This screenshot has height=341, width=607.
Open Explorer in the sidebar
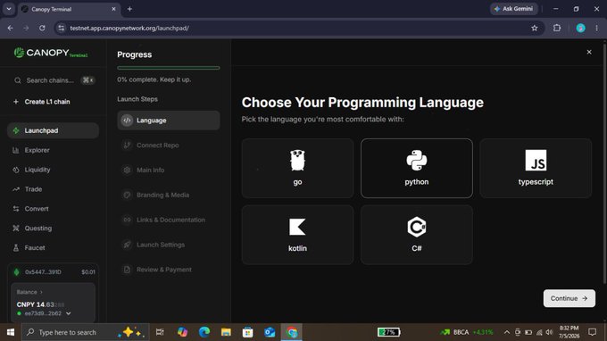pyautogui.click(x=53, y=150)
